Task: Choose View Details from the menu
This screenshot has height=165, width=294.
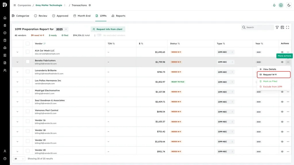Action: pos(274,69)
